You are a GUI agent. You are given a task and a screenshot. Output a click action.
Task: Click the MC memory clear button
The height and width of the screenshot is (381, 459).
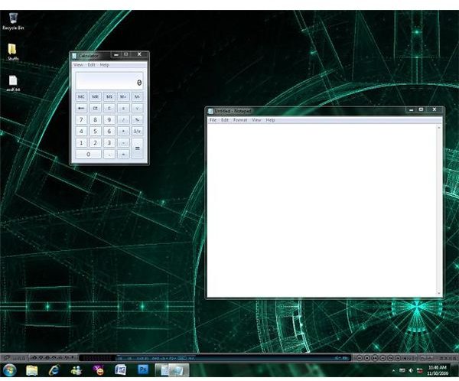click(81, 96)
